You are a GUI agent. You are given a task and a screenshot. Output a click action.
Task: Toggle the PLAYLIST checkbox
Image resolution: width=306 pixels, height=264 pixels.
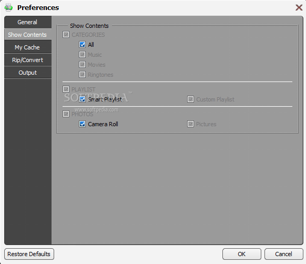(x=66, y=89)
